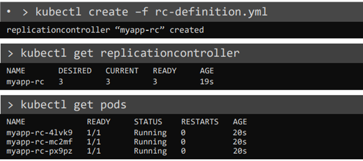The width and height of the screenshot is (363, 161).
Task: Click pod name myapp-rc-px9pz
Action: pyautogui.click(x=40, y=151)
